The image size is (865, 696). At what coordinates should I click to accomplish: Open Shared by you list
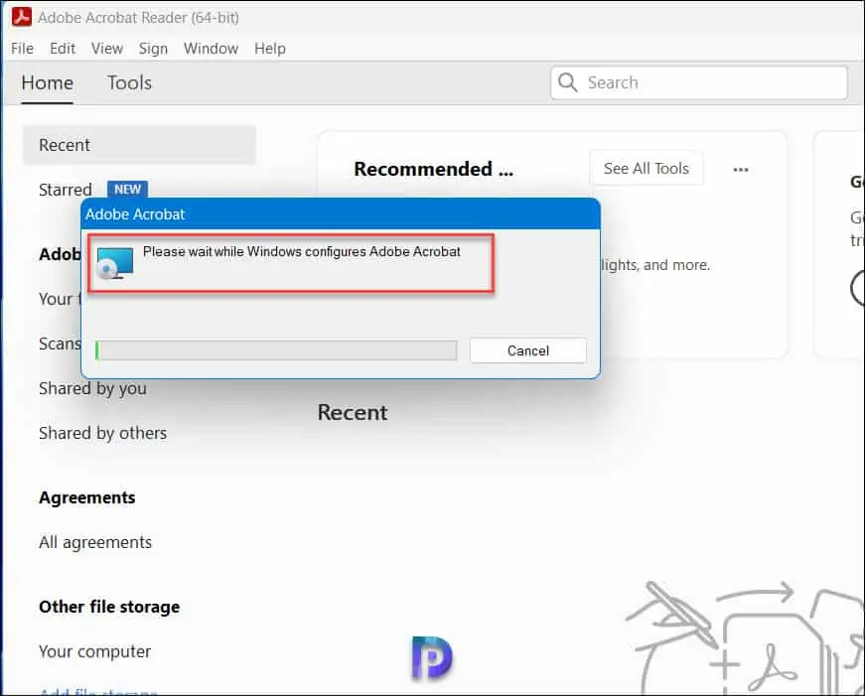[x=92, y=389]
